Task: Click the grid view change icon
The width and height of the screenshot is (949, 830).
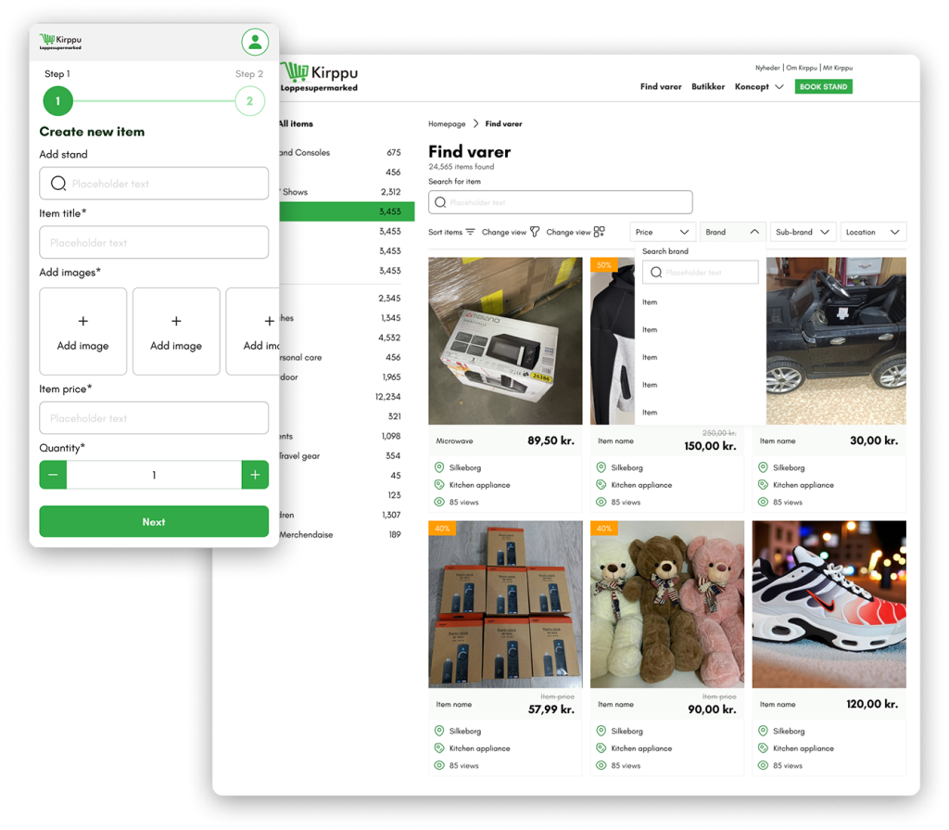Action: click(600, 232)
